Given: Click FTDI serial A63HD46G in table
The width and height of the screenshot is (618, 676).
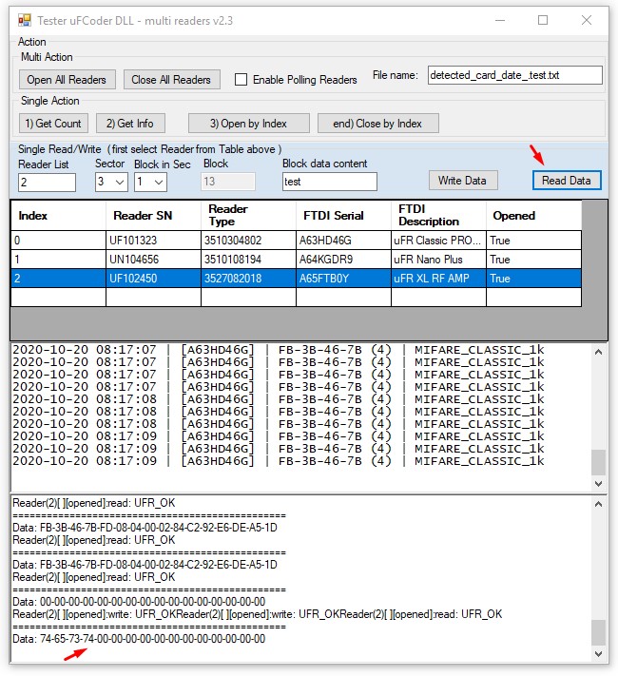Looking at the screenshot, I should tap(343, 241).
